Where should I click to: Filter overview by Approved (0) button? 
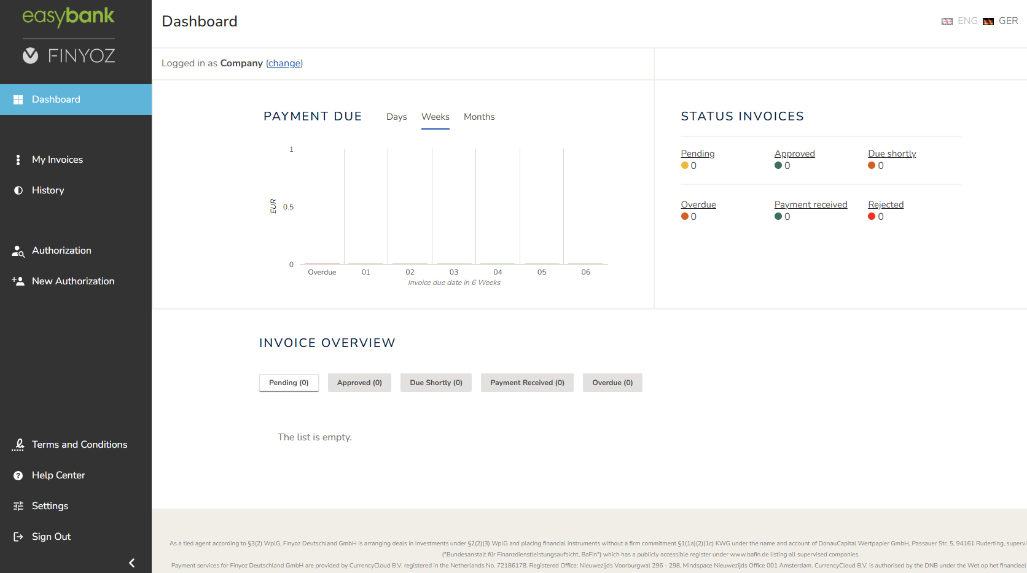359,383
